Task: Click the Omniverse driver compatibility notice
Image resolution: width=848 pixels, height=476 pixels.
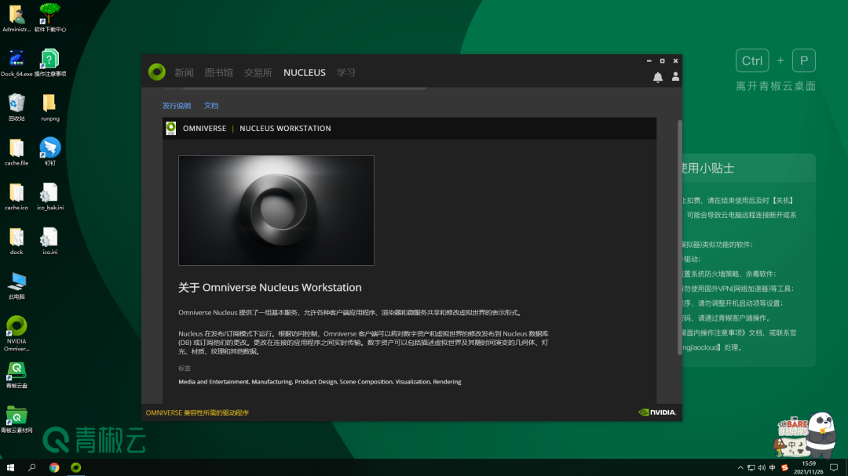Action: [x=197, y=412]
